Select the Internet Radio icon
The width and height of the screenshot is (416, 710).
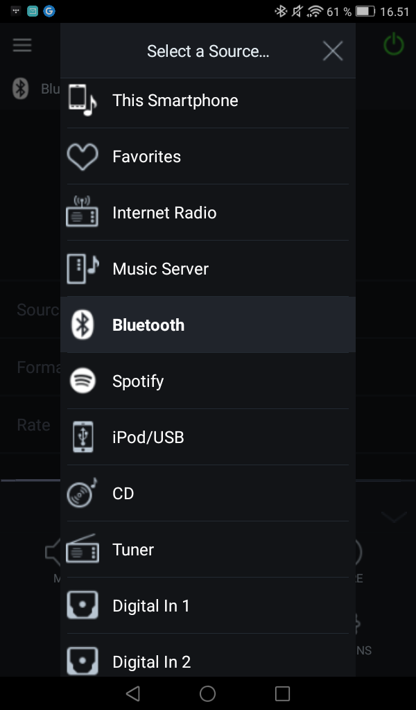tap(82, 212)
